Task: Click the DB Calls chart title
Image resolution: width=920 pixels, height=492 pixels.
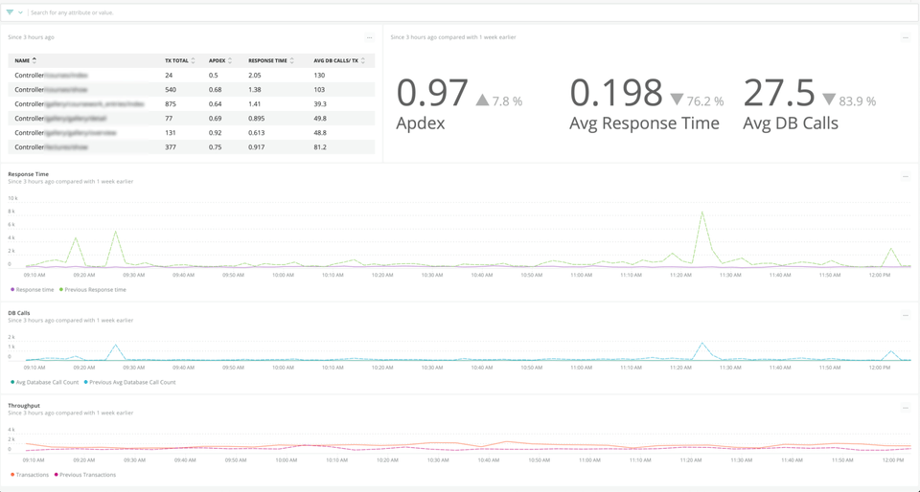Action: point(19,313)
